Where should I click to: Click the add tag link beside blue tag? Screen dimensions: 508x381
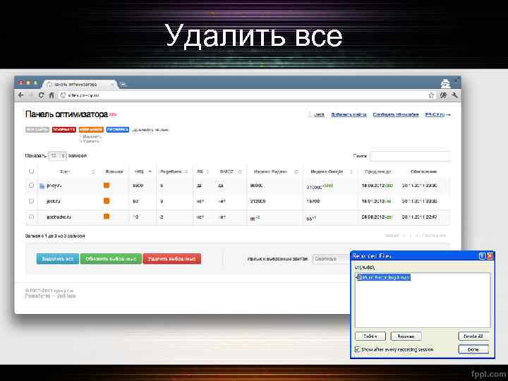(151, 130)
